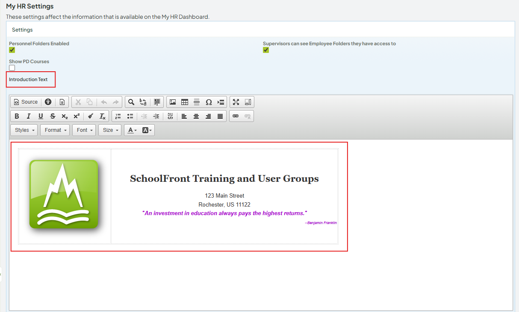
Task: Switch to Source view
Action: pos(26,102)
